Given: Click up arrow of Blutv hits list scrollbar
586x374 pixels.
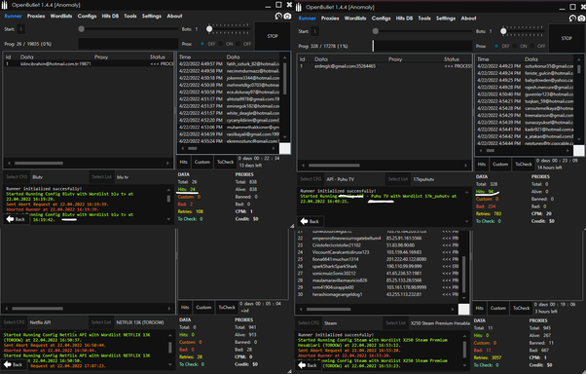Looking at the screenshot, I should 285,57.
